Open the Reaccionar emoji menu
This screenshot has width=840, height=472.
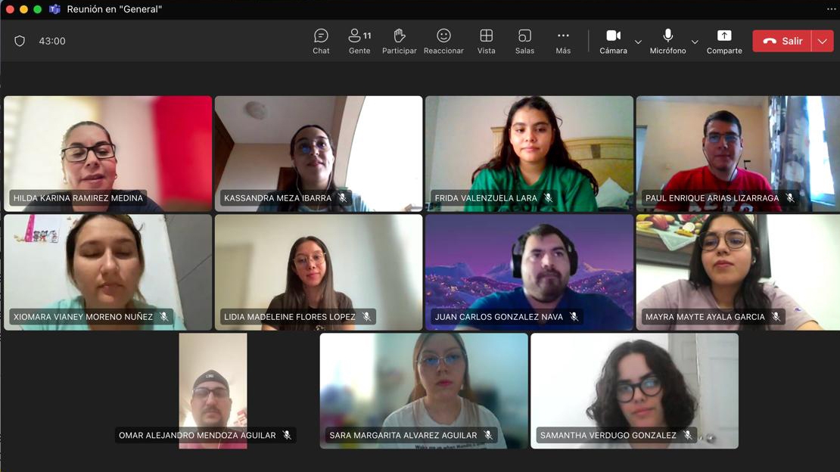coord(443,42)
